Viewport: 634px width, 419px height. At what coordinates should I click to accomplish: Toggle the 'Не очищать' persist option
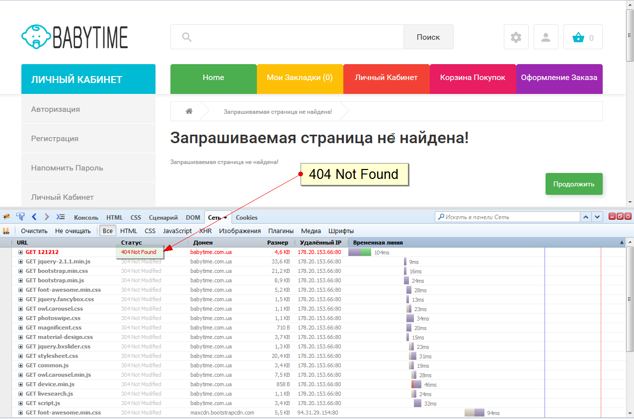coord(73,231)
